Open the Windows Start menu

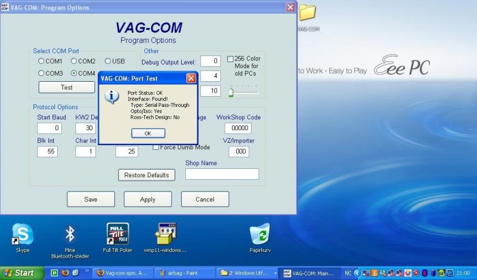(x=20, y=273)
